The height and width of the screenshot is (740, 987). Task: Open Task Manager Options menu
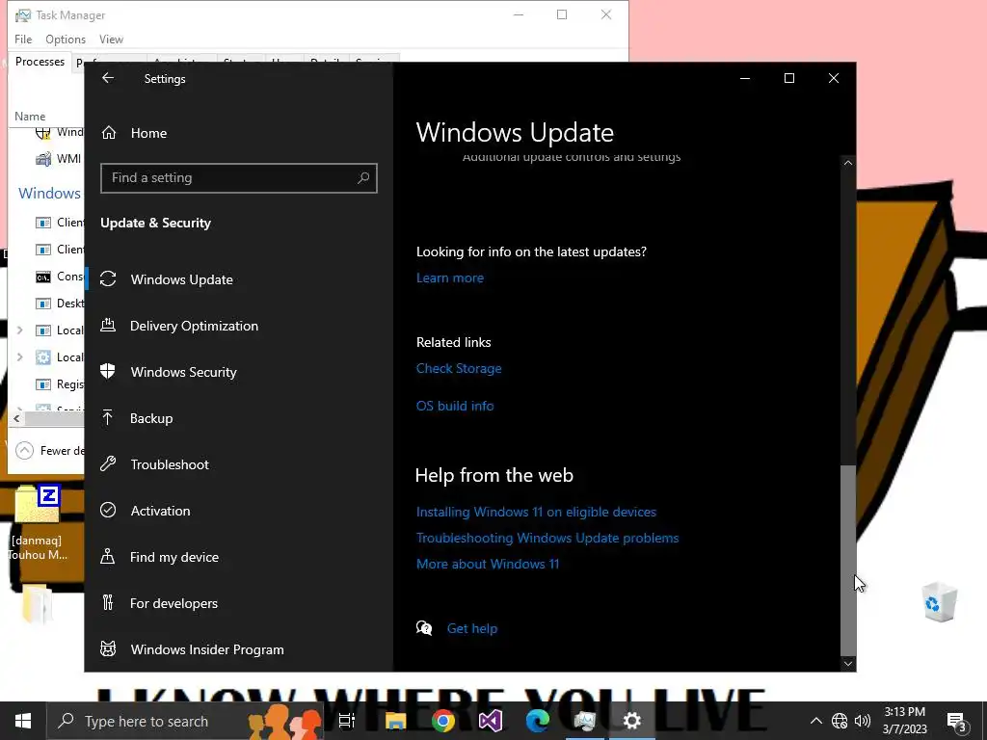coord(66,39)
